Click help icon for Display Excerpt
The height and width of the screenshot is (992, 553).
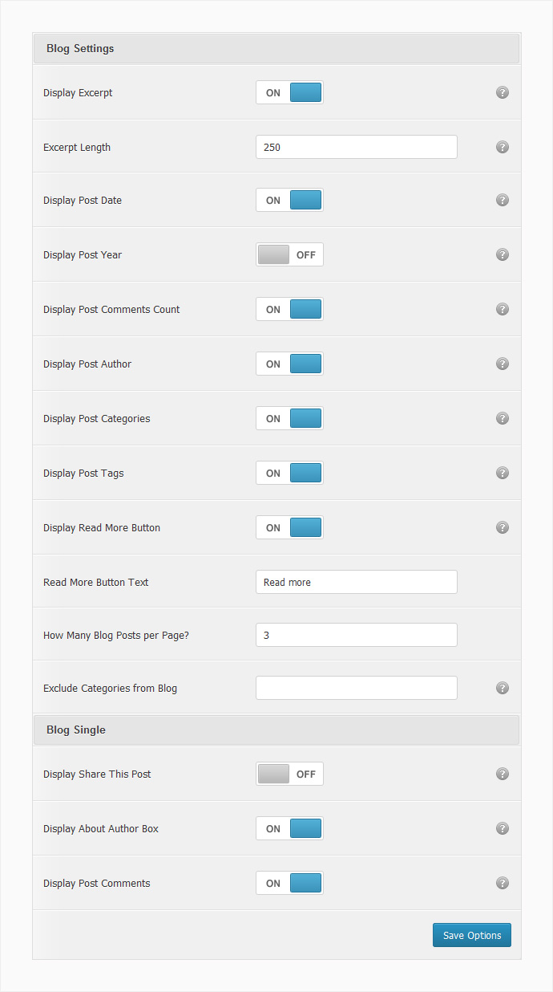coord(503,92)
